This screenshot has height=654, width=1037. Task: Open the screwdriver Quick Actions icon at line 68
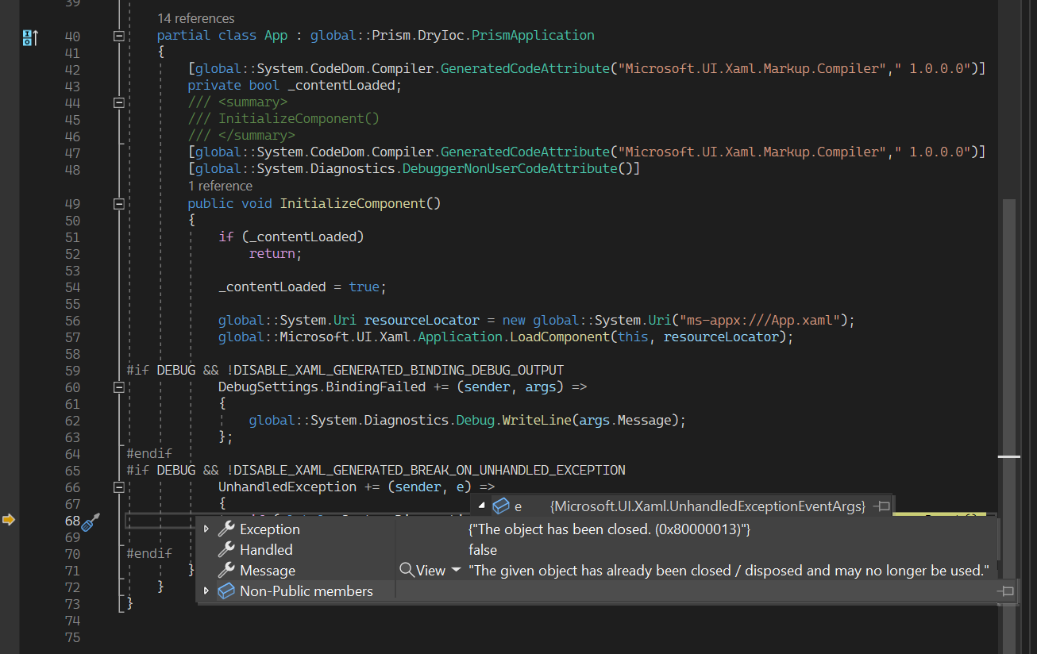click(x=91, y=521)
